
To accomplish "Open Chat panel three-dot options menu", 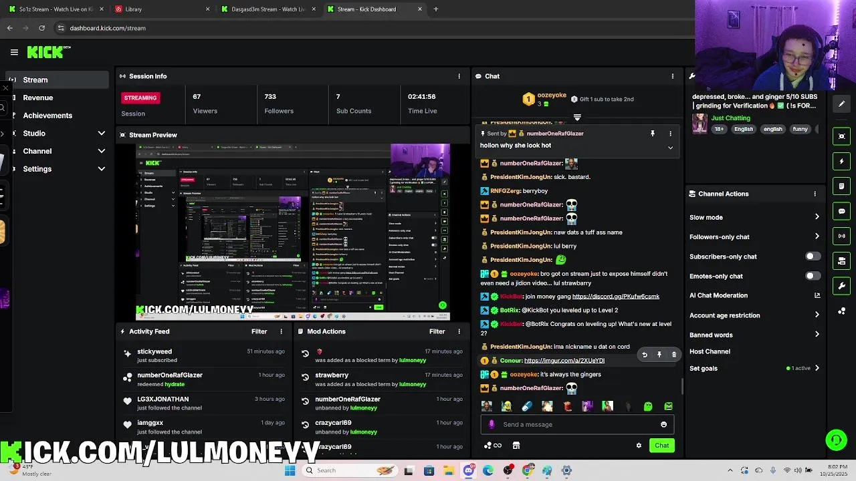I will pos(672,76).
